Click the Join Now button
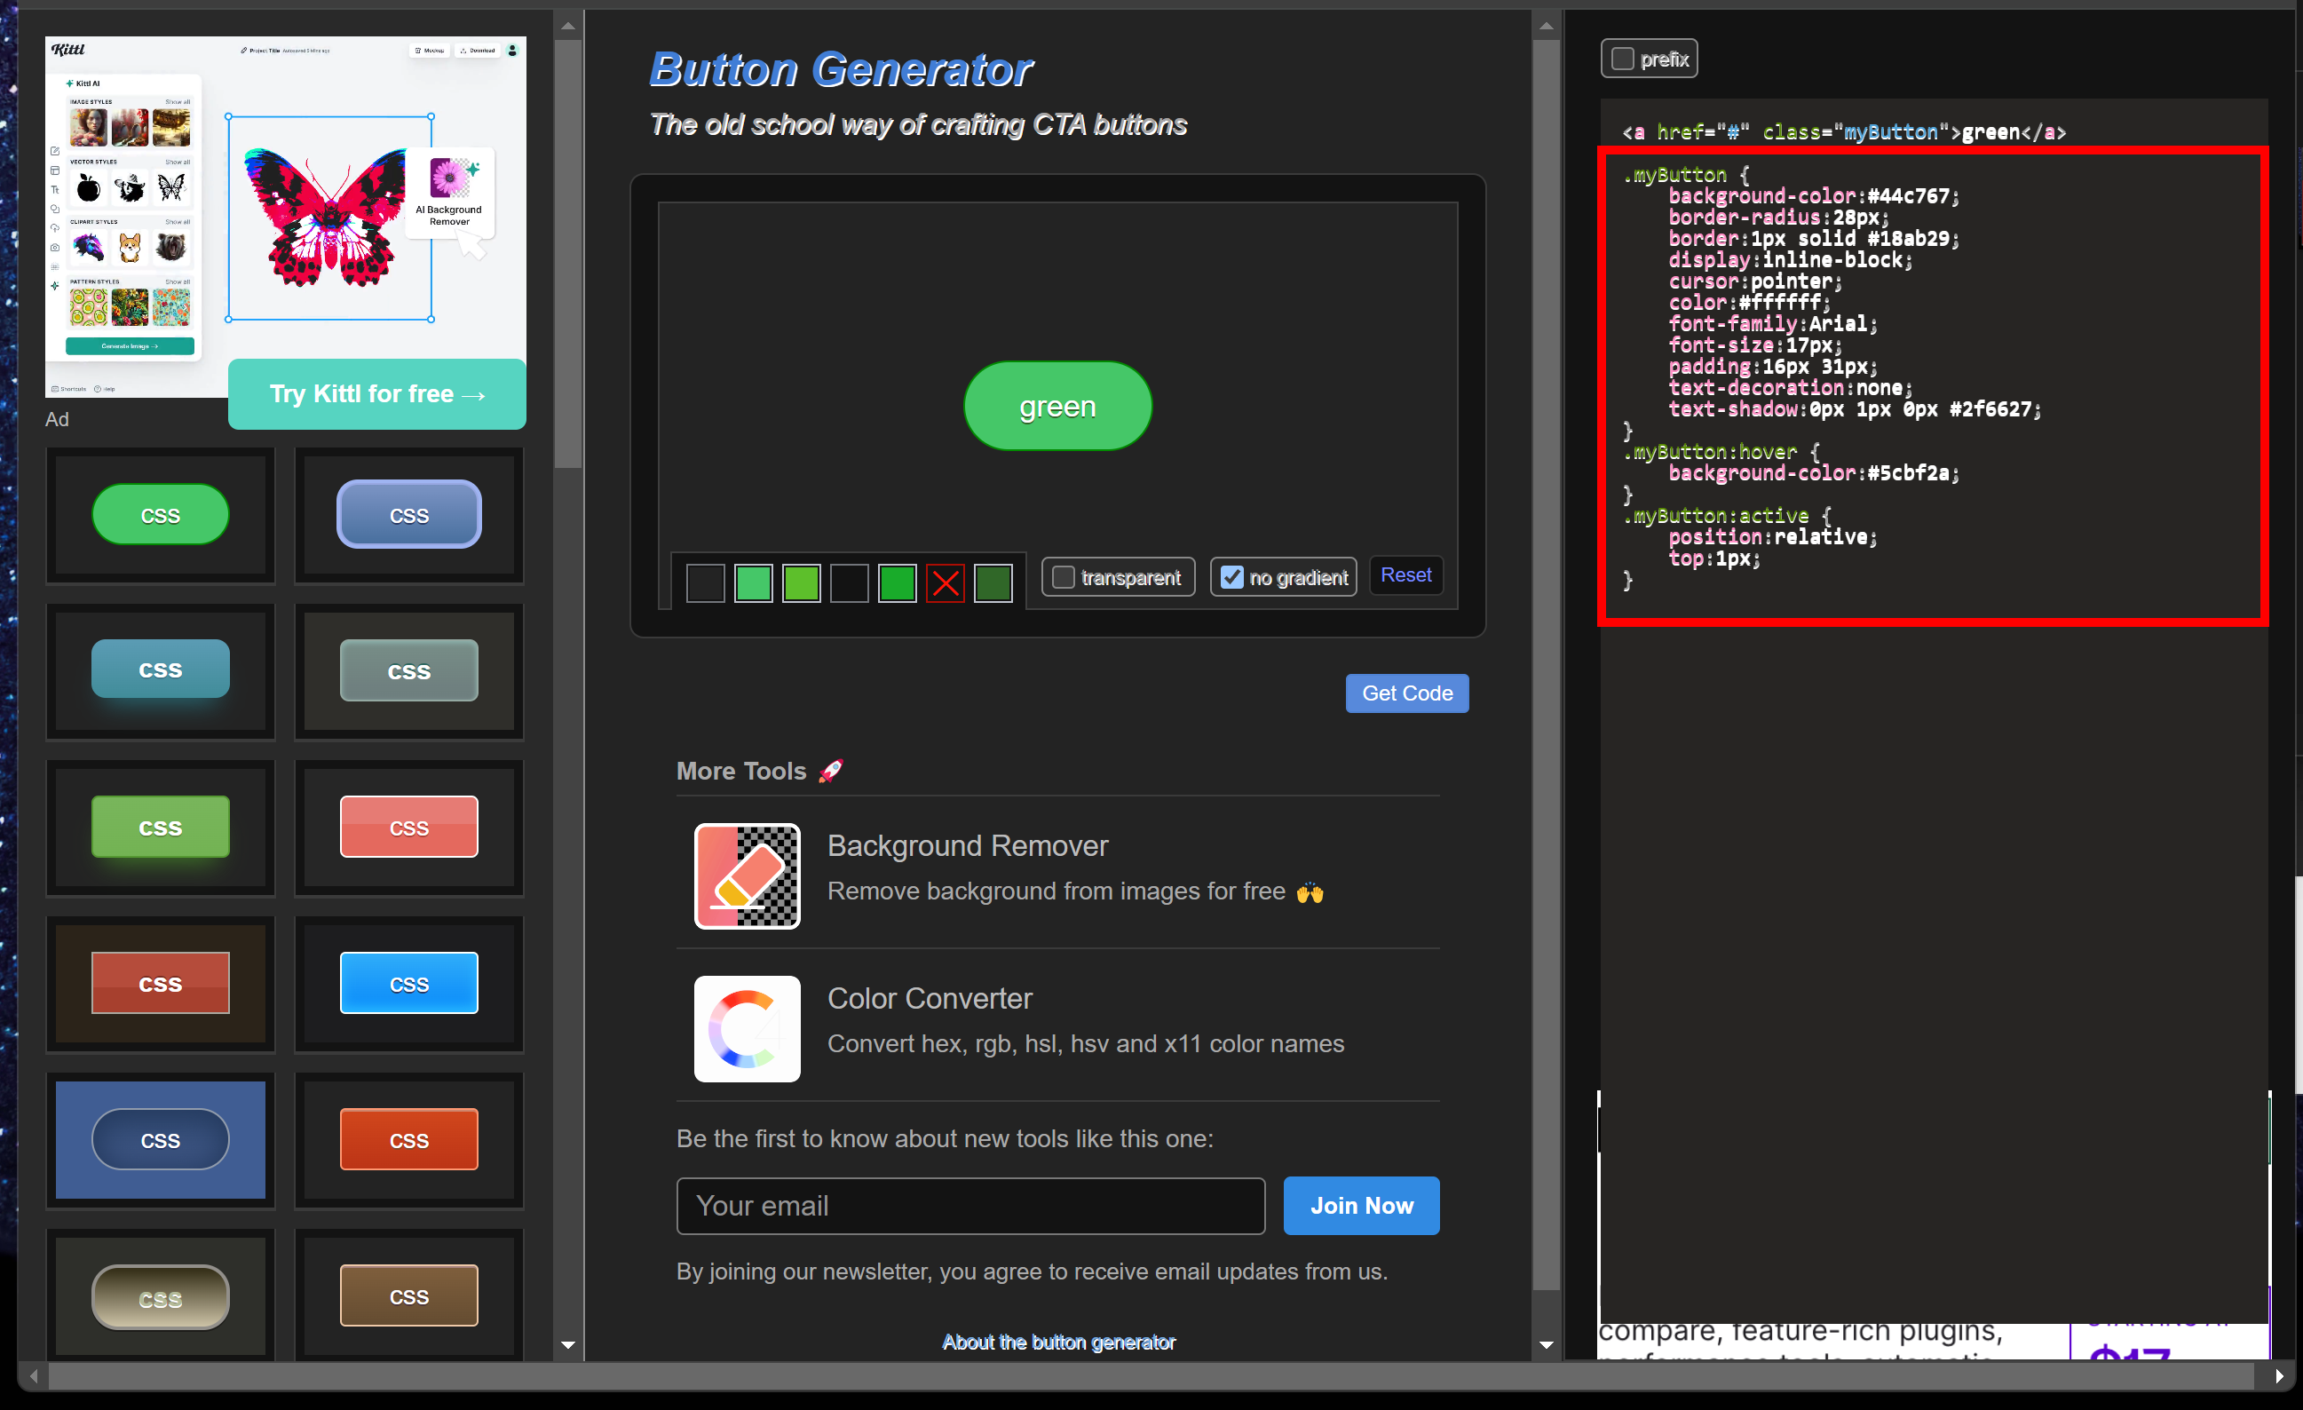Screen dimensions: 2303x1410 [x=1360, y=1205]
